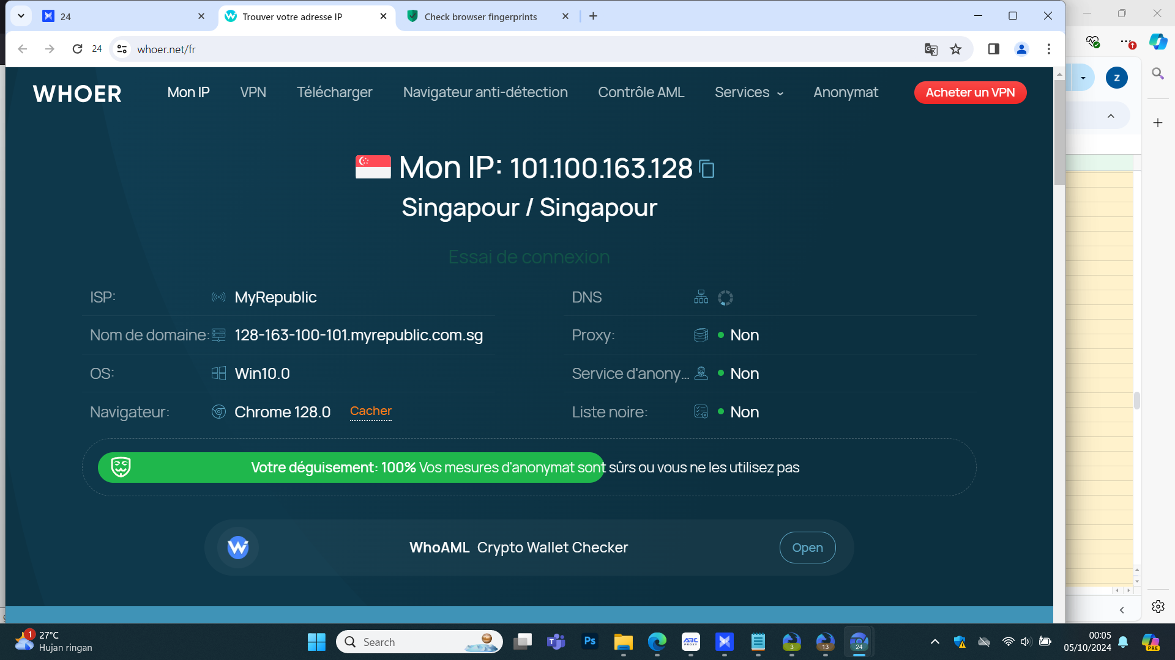Open the Anonymat page
Viewport: 1175px width, 660px height.
point(846,93)
